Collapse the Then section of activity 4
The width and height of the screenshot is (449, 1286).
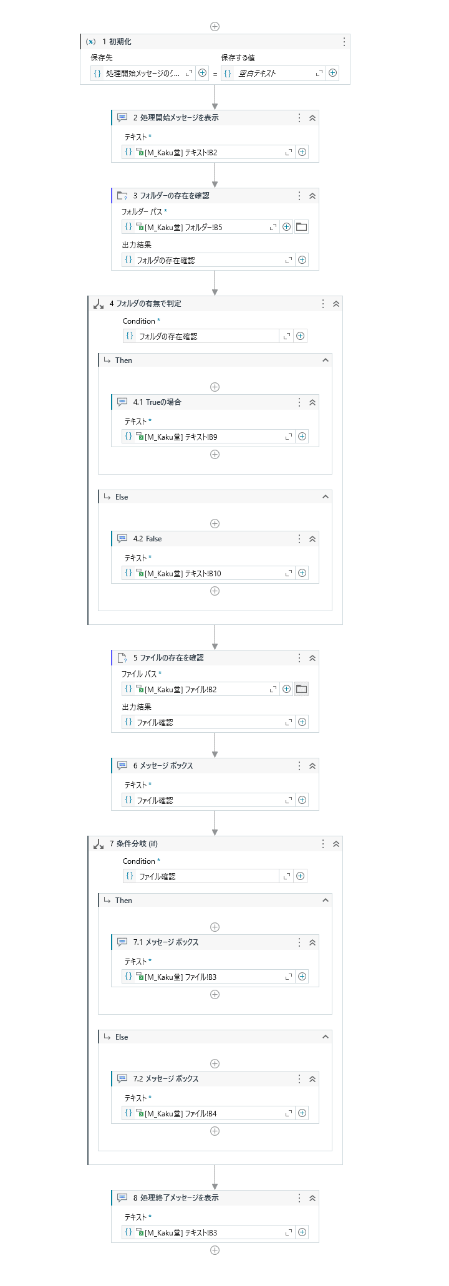pyautogui.click(x=325, y=360)
